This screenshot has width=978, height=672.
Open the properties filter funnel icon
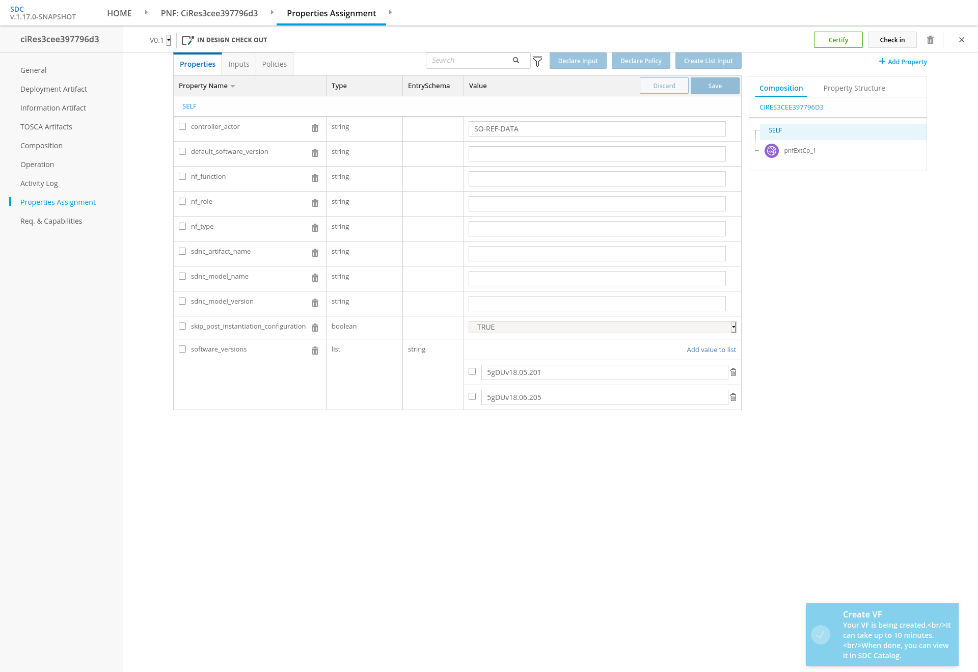pyautogui.click(x=537, y=62)
